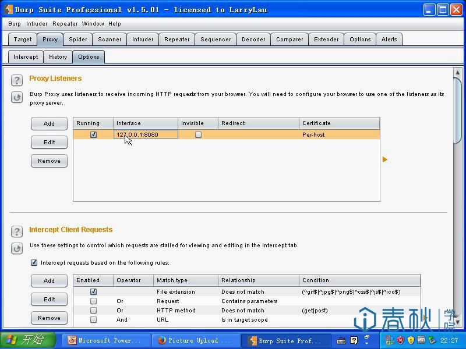Switch to Microsoft PowerPoint taskbar item

(x=105, y=340)
